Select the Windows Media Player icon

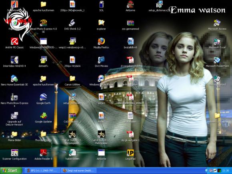[x=101, y=78]
